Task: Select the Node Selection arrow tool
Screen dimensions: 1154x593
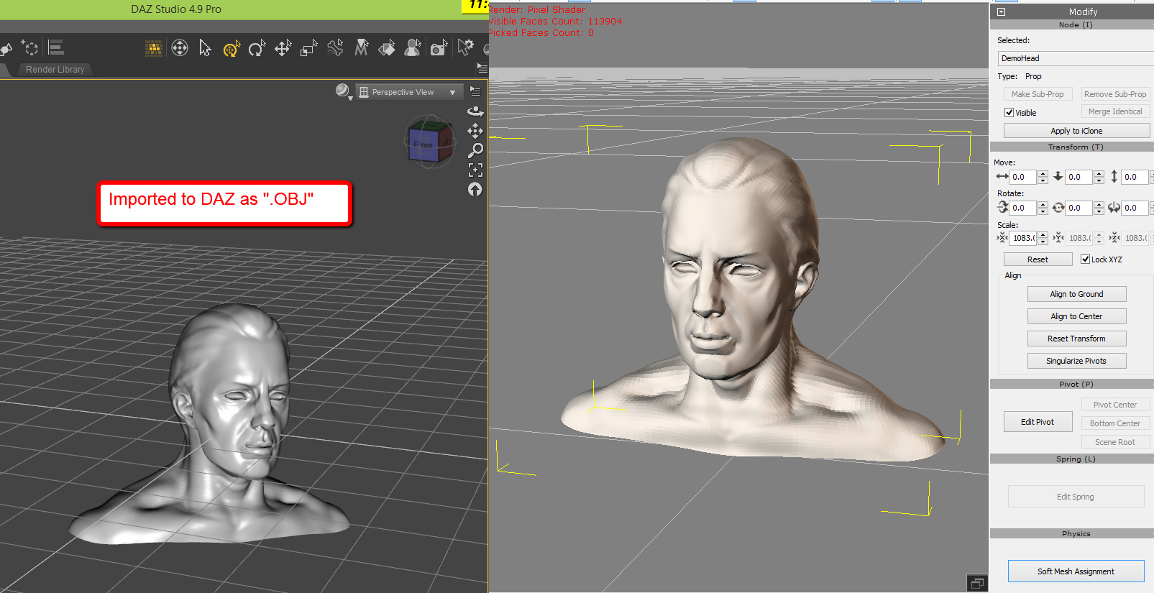Action: click(206, 48)
